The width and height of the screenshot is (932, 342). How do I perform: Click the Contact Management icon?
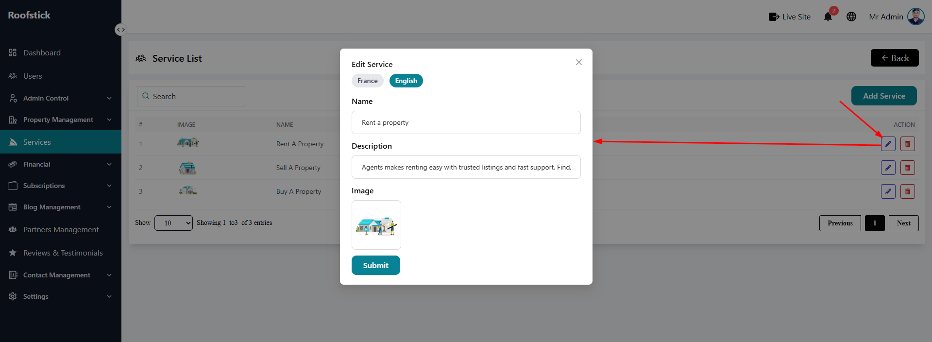[x=13, y=275]
